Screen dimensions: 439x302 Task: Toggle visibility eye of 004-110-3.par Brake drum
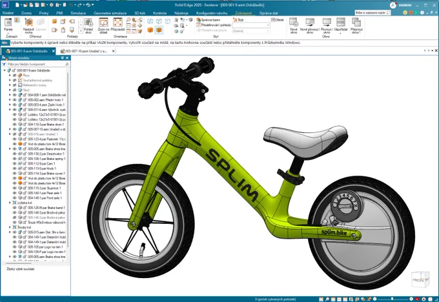coord(15,125)
